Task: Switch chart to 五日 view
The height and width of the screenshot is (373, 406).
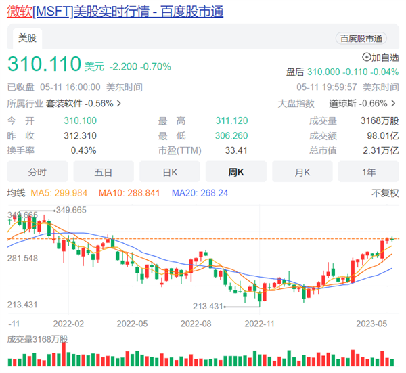Action: (104, 172)
